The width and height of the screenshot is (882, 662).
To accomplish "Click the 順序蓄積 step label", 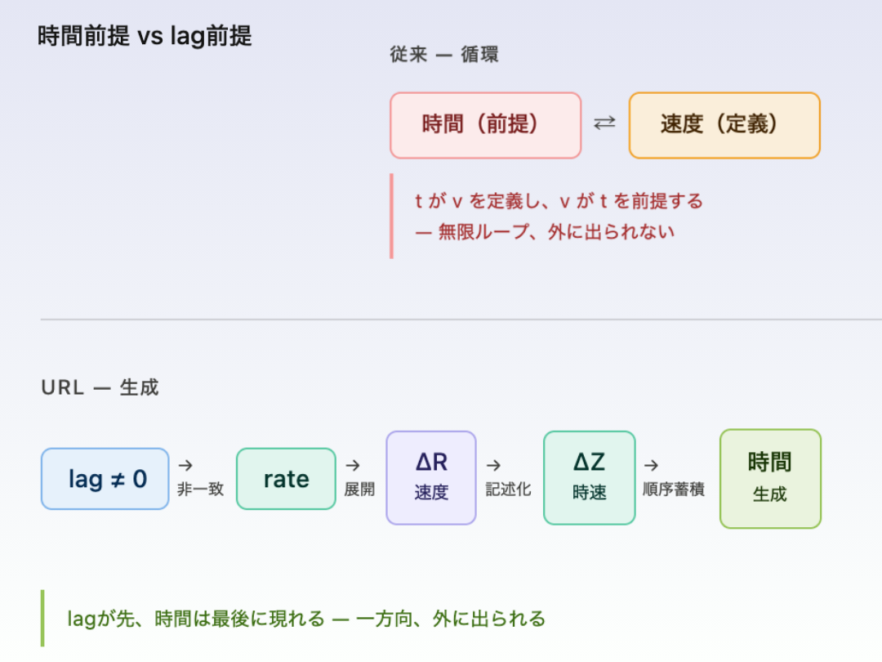I will [x=674, y=490].
